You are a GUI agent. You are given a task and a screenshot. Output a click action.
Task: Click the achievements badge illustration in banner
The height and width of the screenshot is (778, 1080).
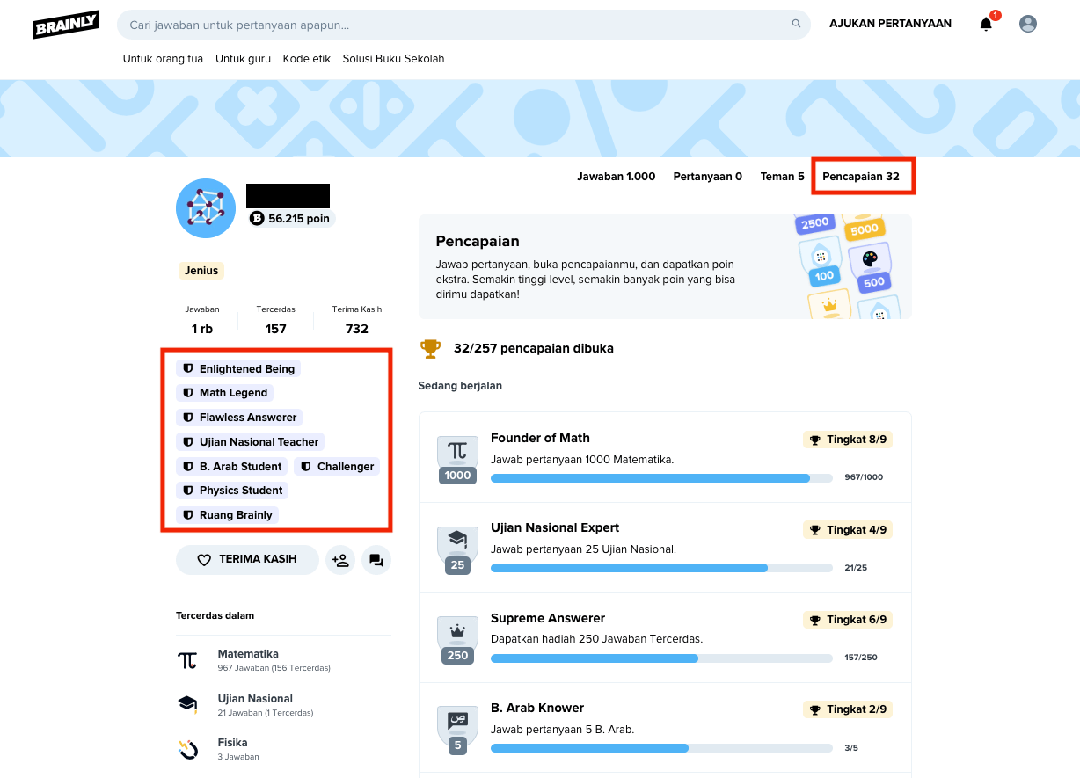(x=849, y=266)
